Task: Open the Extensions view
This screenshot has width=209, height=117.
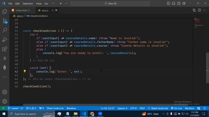Action: (5, 49)
